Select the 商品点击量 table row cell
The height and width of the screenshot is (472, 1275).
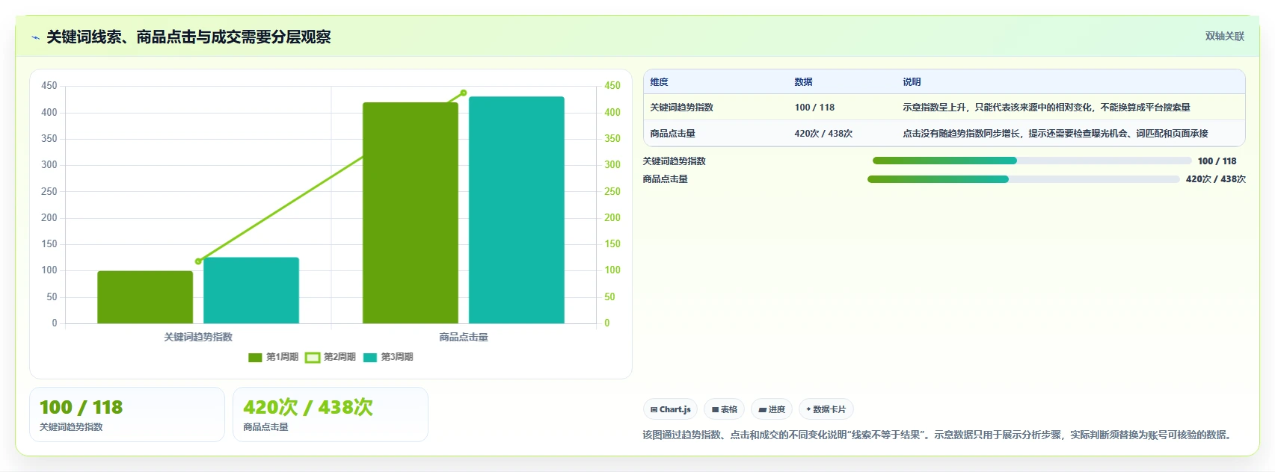coord(672,134)
